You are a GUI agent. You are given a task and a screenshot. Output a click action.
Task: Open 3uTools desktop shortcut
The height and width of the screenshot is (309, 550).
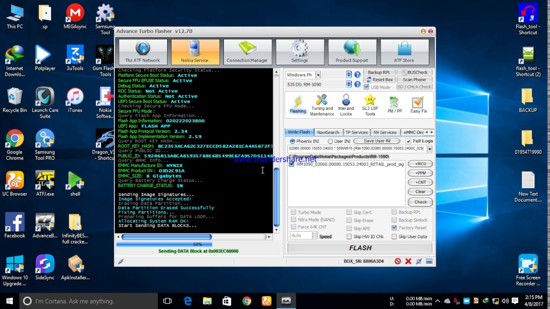coord(75,58)
